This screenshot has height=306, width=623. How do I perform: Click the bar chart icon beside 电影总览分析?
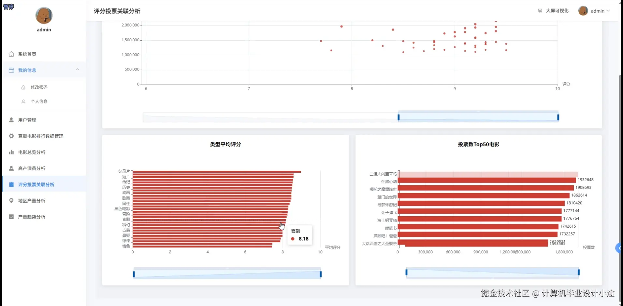point(11,152)
